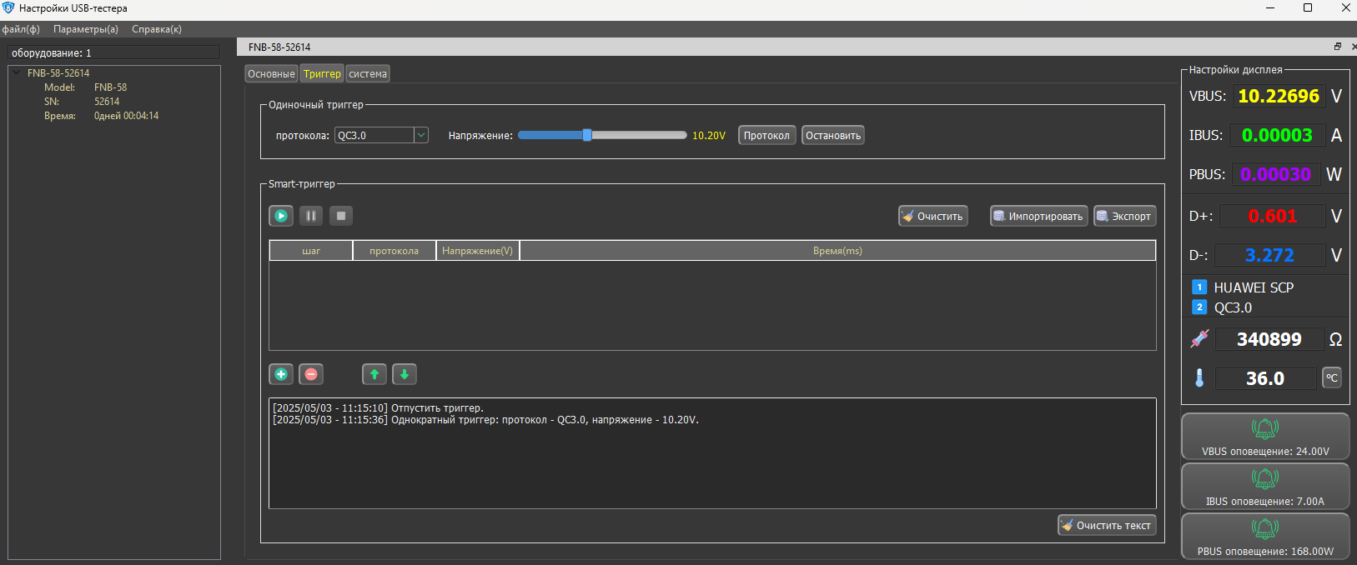Click the протокола column header

click(x=395, y=251)
